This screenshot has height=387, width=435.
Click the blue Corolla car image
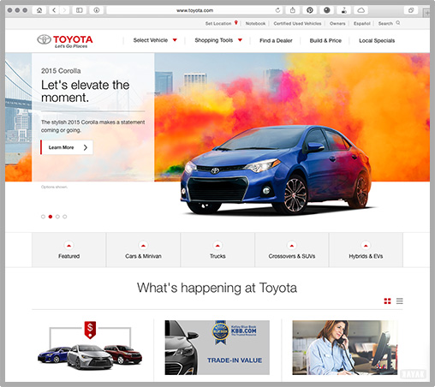pyautogui.click(x=277, y=170)
